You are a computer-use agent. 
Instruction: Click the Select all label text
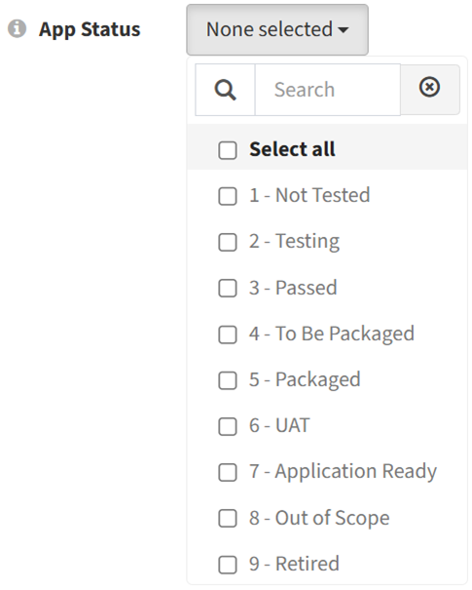292,149
